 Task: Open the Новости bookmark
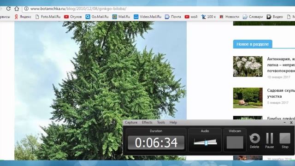230,17
